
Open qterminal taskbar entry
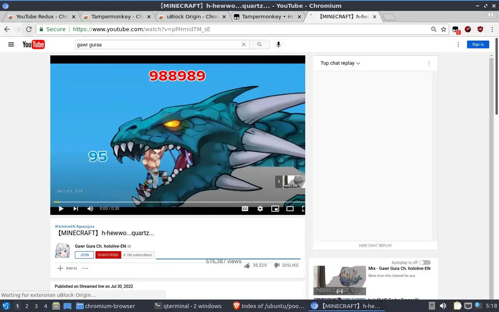[x=188, y=306]
